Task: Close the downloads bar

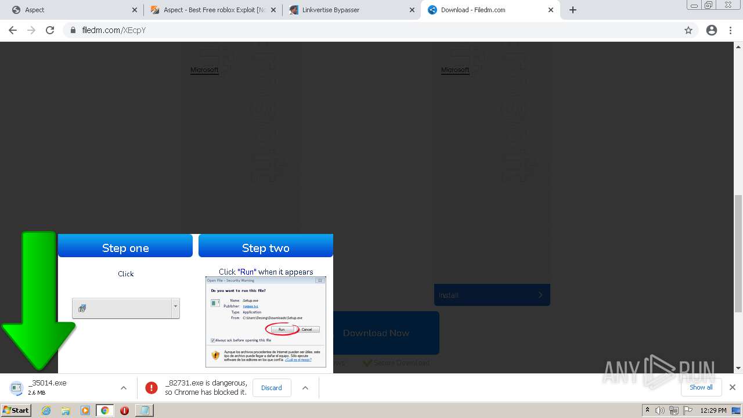Action: click(x=733, y=387)
